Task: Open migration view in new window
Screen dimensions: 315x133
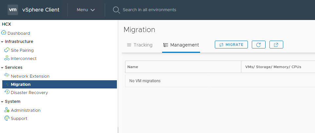Action: coord(276,45)
